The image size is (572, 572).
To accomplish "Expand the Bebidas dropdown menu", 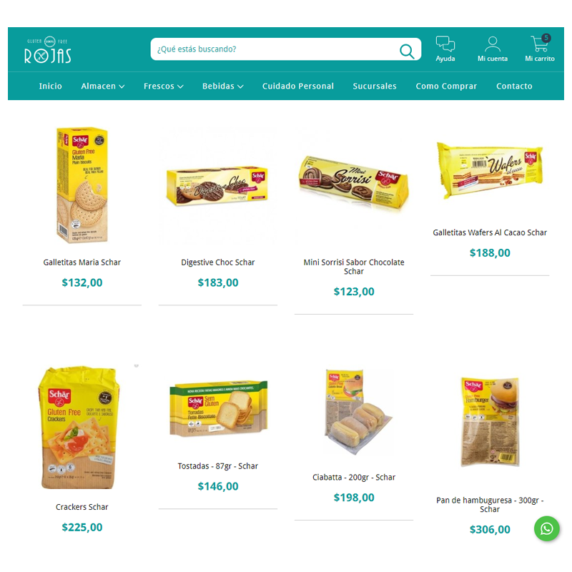I will (223, 86).
